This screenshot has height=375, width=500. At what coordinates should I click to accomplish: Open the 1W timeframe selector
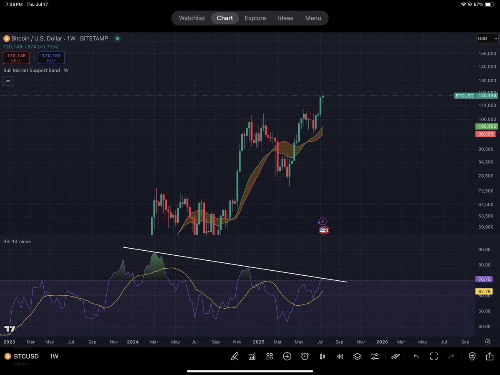[54, 356]
